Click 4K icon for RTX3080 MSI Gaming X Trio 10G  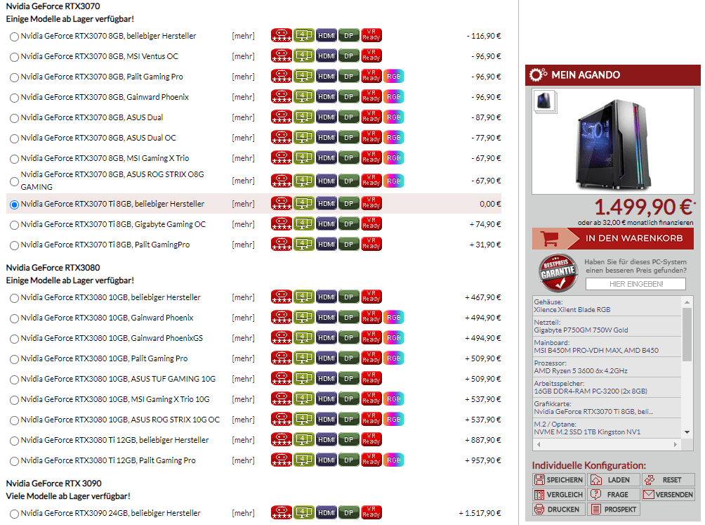click(x=304, y=398)
